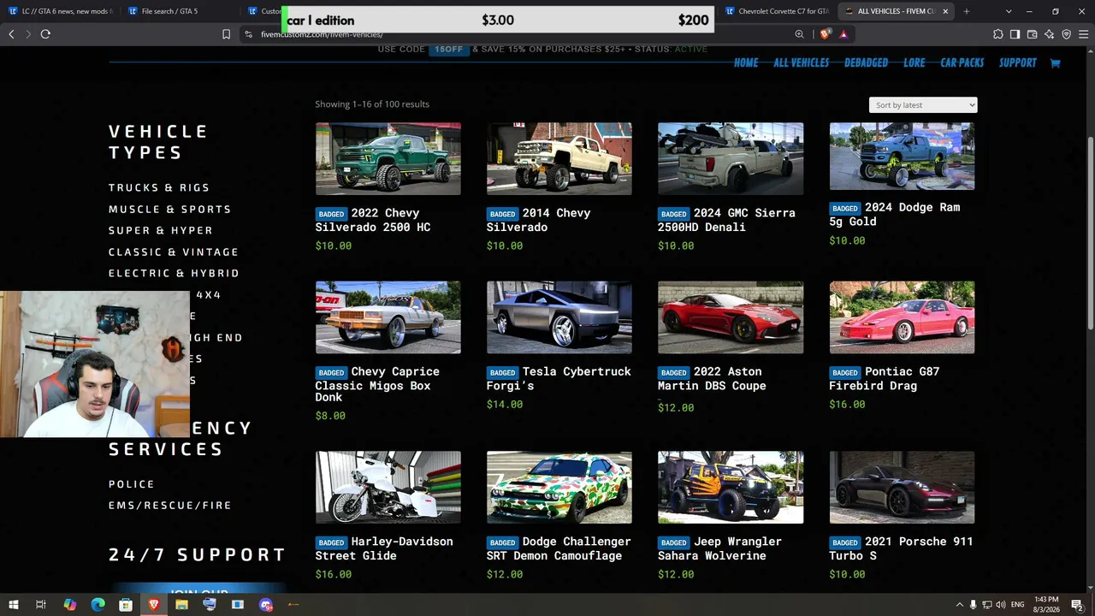Click the page vertical scrollbar
This screenshot has width=1095, height=616.
[1090, 231]
